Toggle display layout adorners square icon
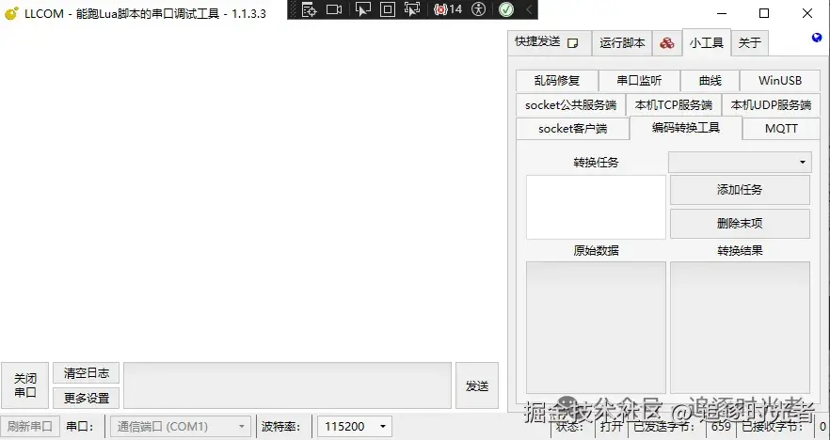Image resolution: width=830 pixels, height=440 pixels. pos(388,9)
